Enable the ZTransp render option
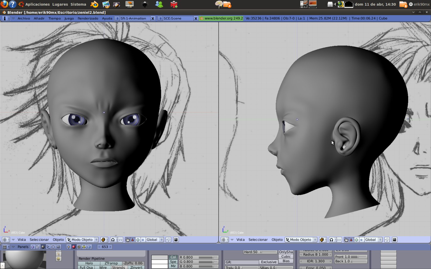431x269 pixels. click(x=111, y=263)
